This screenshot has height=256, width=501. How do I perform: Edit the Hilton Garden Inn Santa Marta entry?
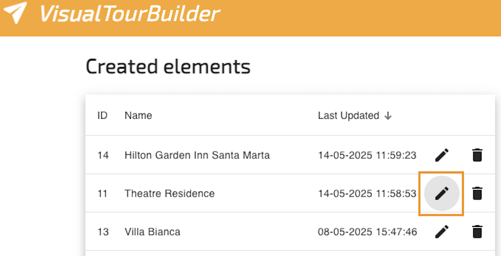tap(442, 155)
